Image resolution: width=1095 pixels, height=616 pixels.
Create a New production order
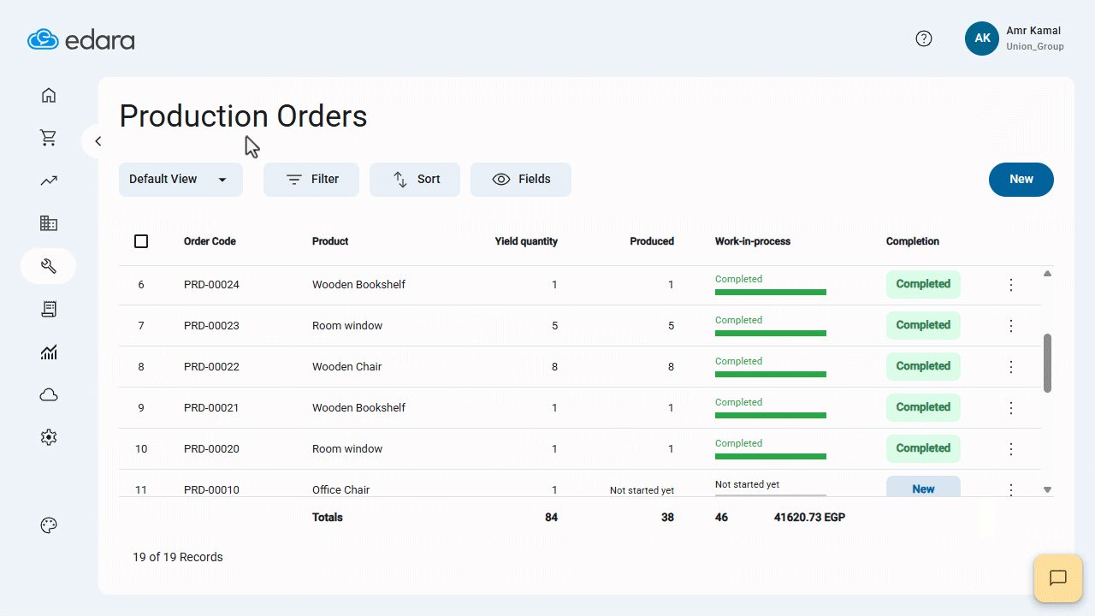[1021, 180]
